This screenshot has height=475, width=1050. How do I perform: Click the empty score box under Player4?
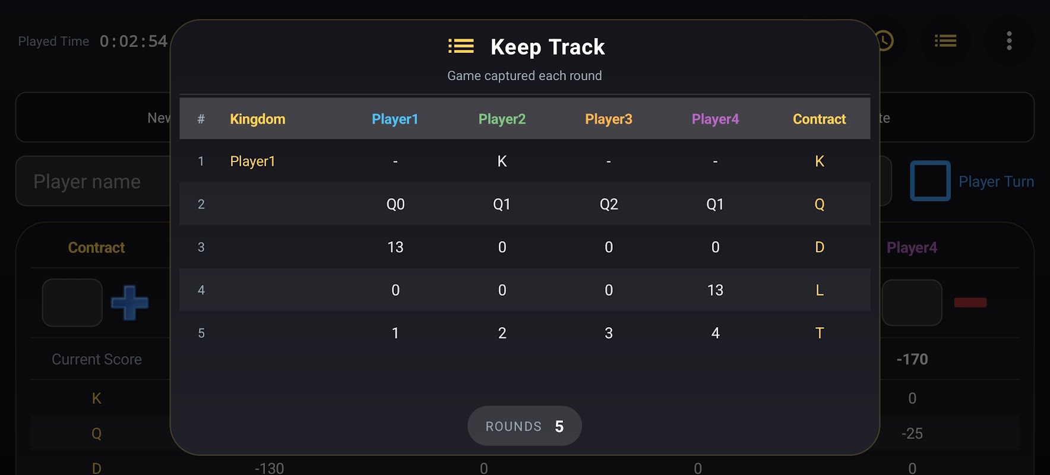tap(912, 303)
